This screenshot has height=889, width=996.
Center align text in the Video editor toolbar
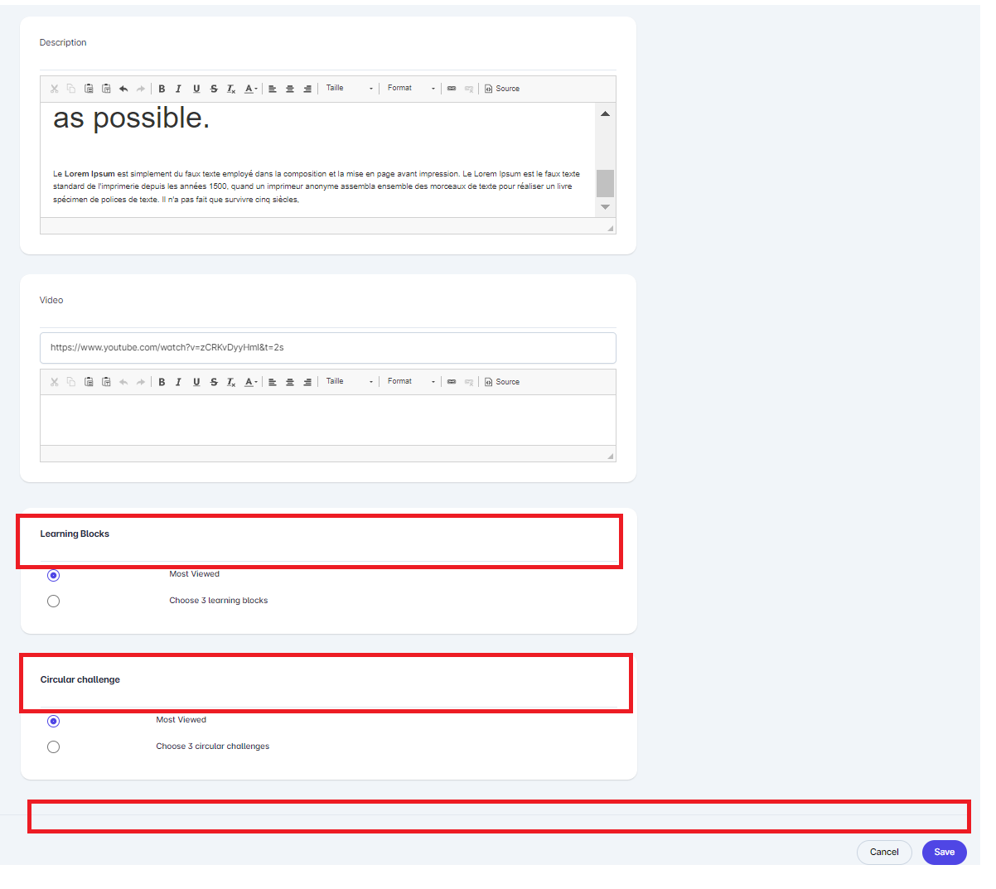pos(290,382)
